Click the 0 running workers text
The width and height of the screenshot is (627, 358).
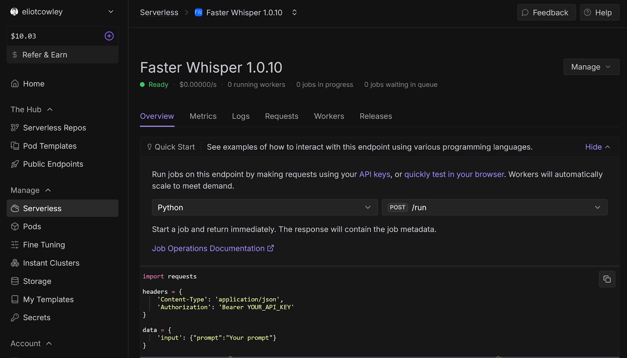[x=256, y=85]
